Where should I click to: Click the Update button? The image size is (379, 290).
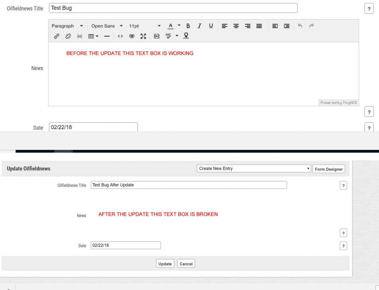[165, 264]
